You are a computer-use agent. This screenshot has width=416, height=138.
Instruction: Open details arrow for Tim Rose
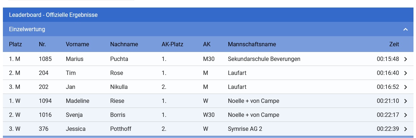(406, 73)
